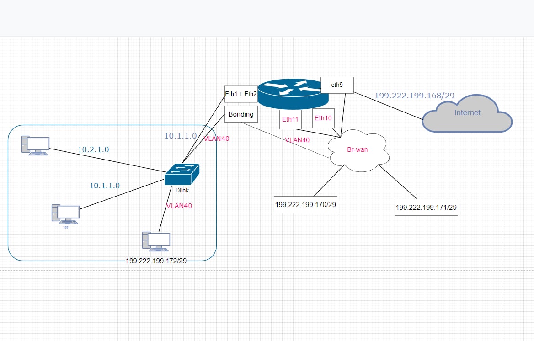Select the 10.2.1.0 label
The height and width of the screenshot is (341, 534).
point(93,149)
